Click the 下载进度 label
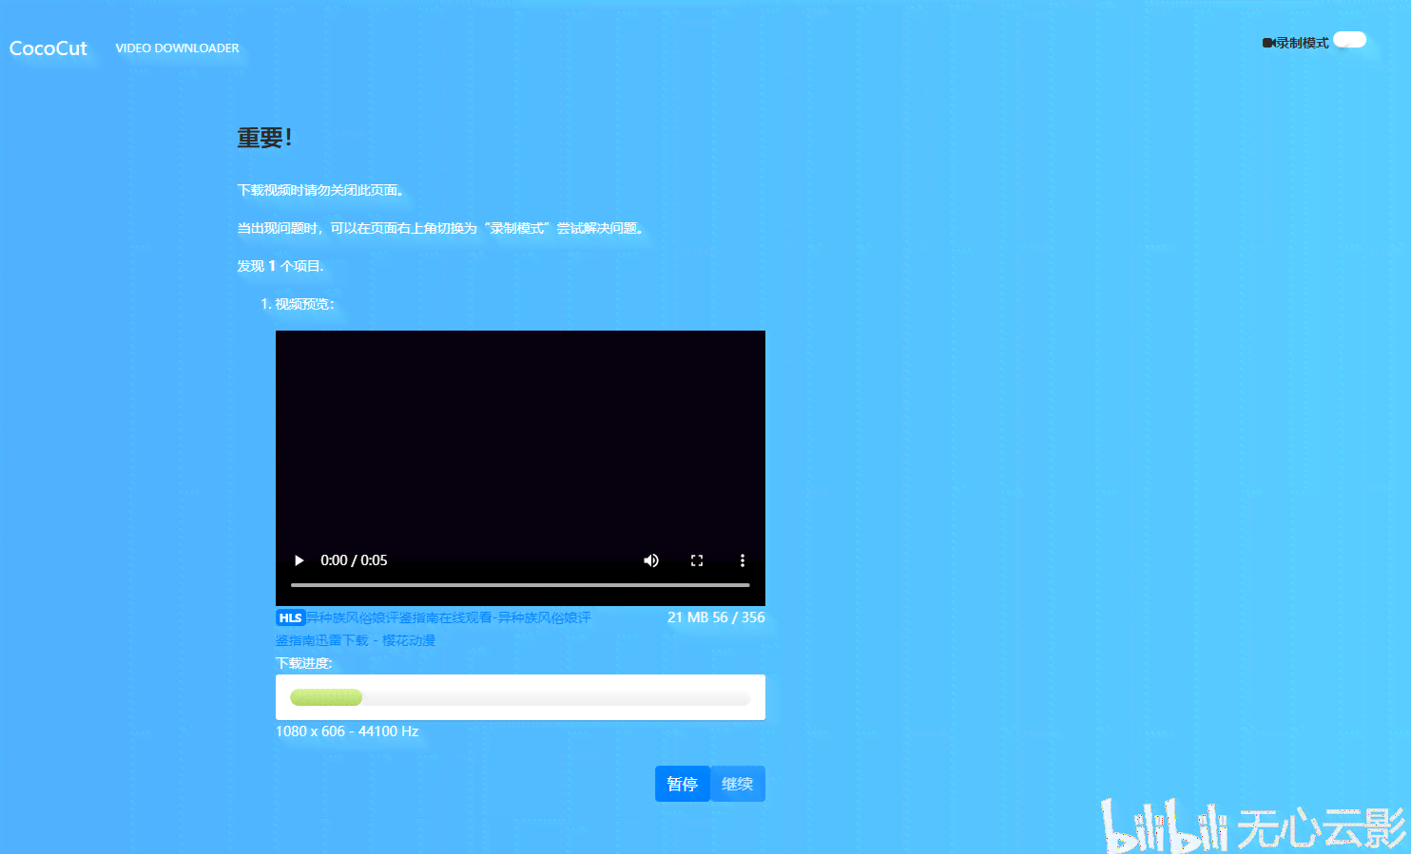Image resolution: width=1411 pixels, height=854 pixels. [x=304, y=663]
